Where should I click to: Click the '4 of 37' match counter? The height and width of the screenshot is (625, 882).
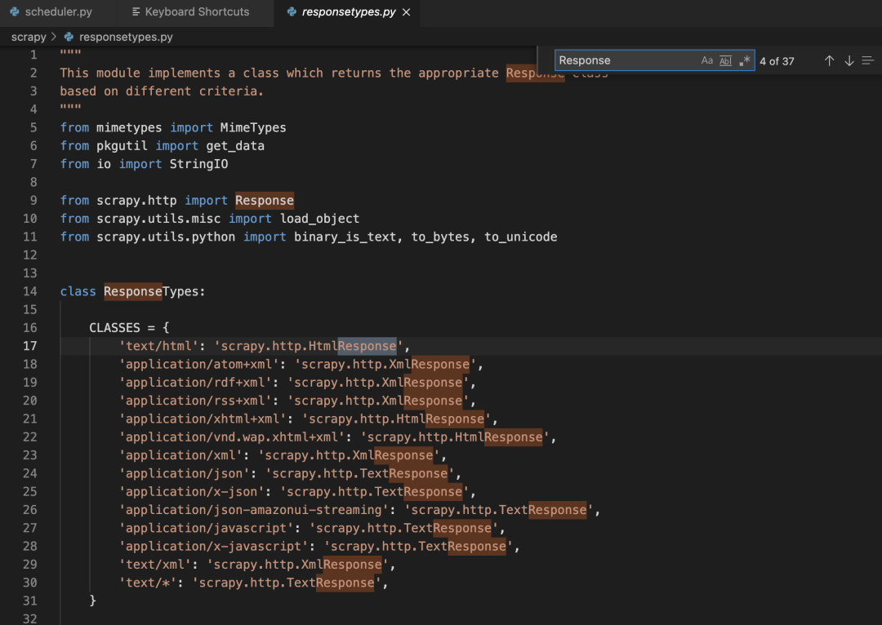[x=777, y=61]
